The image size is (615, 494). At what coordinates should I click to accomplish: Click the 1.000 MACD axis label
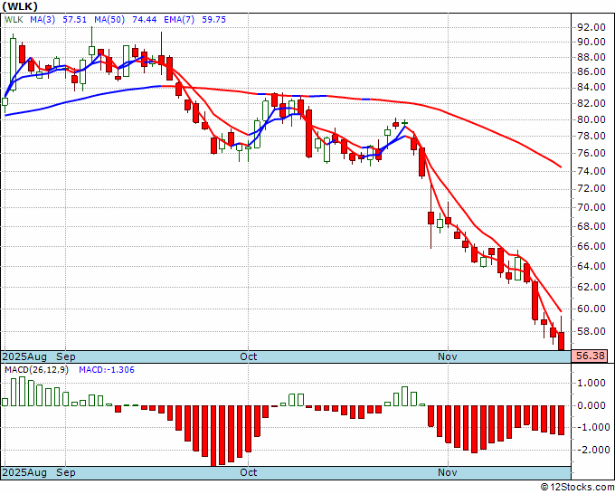click(591, 383)
